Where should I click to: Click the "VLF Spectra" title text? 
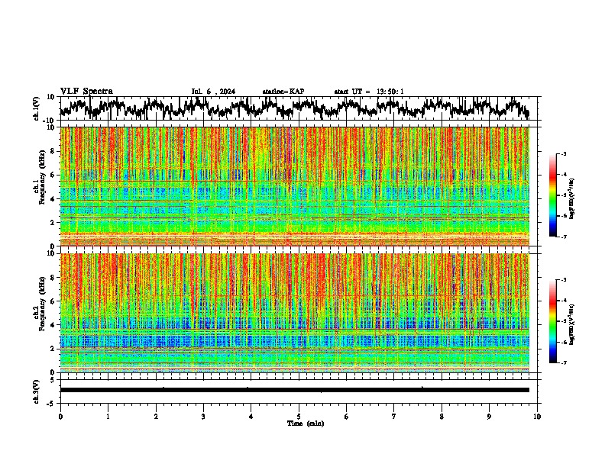tap(86, 92)
